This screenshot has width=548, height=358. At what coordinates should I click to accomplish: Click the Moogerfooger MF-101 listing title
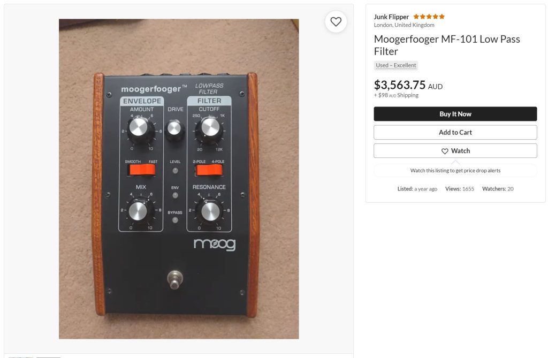[x=447, y=45]
